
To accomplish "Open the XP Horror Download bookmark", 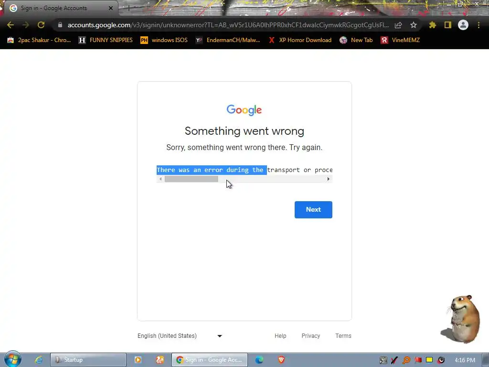I will [300, 40].
